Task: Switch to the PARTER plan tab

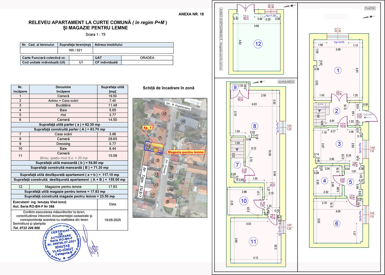Action: click(370, 8)
